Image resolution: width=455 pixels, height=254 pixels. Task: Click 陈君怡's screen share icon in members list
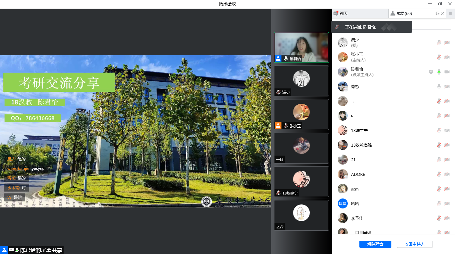[x=431, y=72]
